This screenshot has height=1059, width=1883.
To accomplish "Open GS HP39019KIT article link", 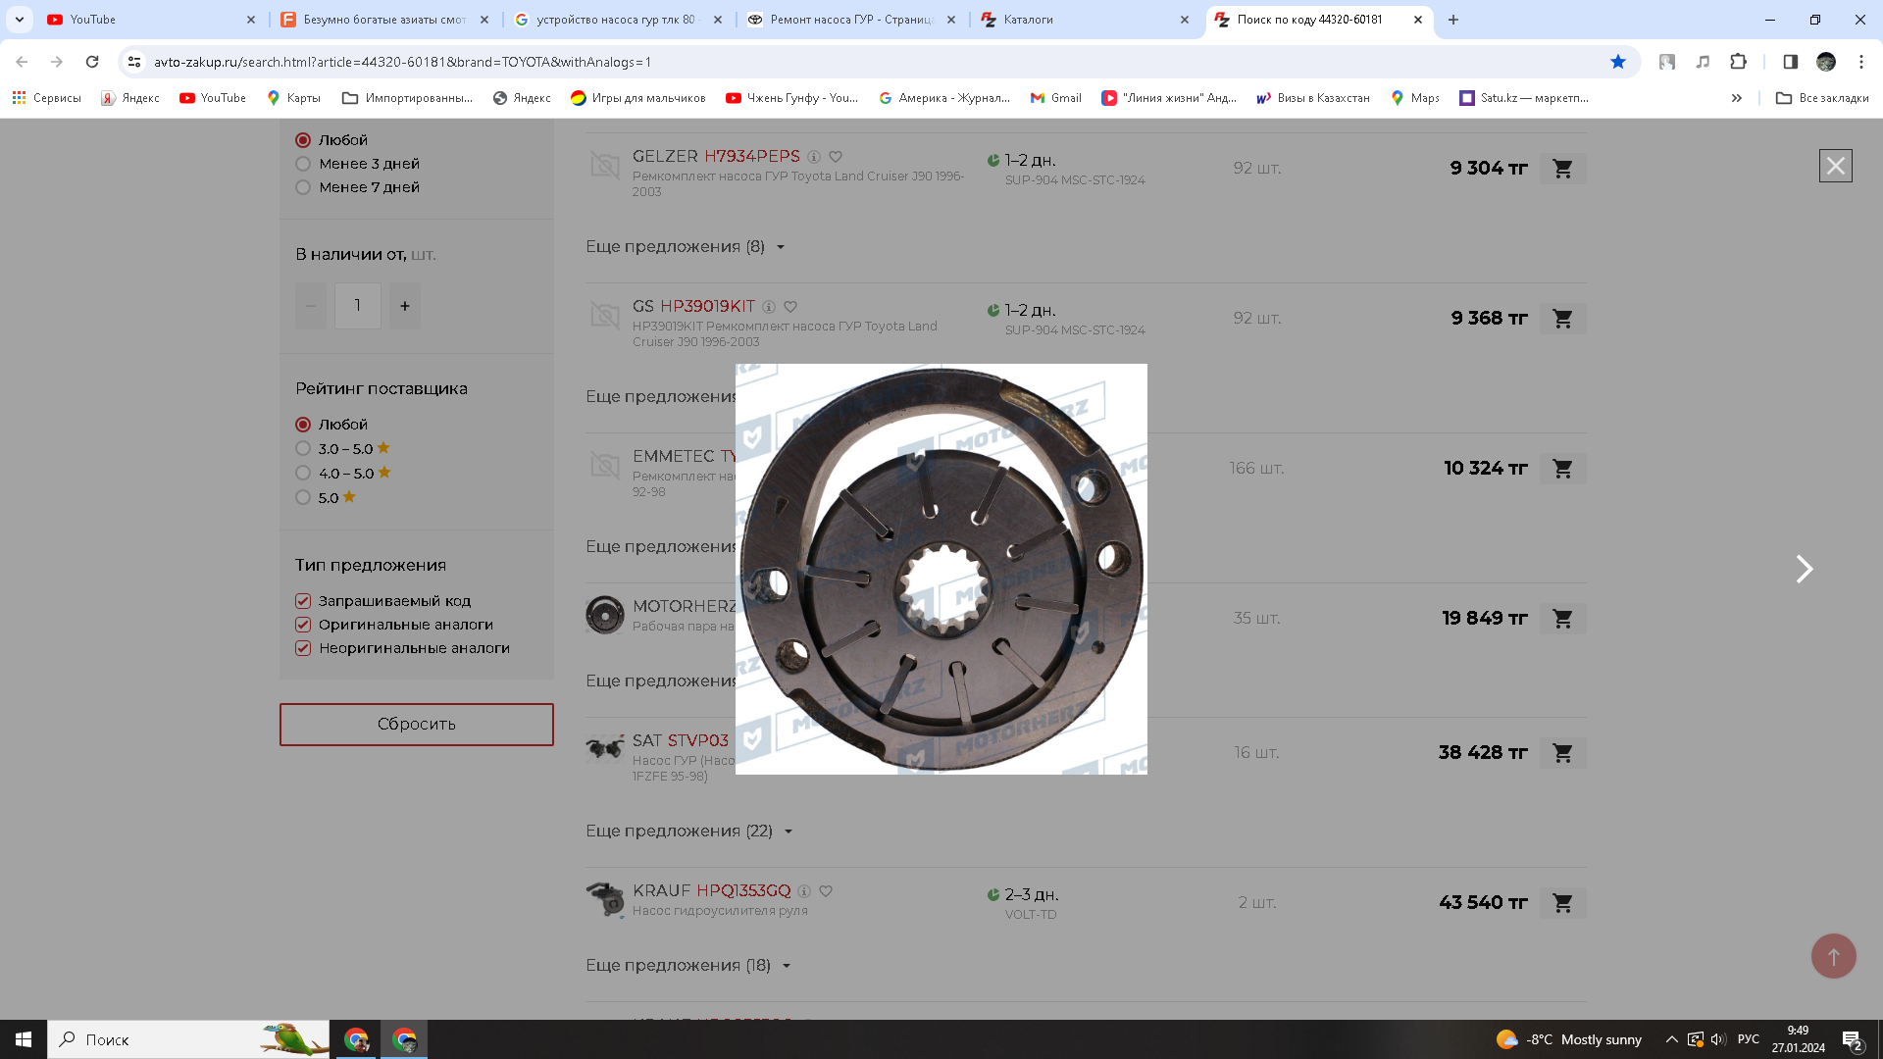I will tap(707, 307).
